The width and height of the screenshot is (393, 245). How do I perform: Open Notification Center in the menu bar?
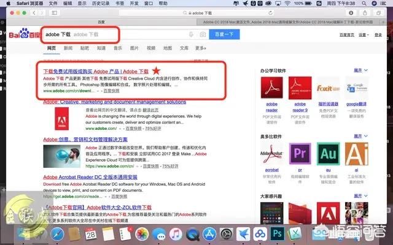click(383, 3)
